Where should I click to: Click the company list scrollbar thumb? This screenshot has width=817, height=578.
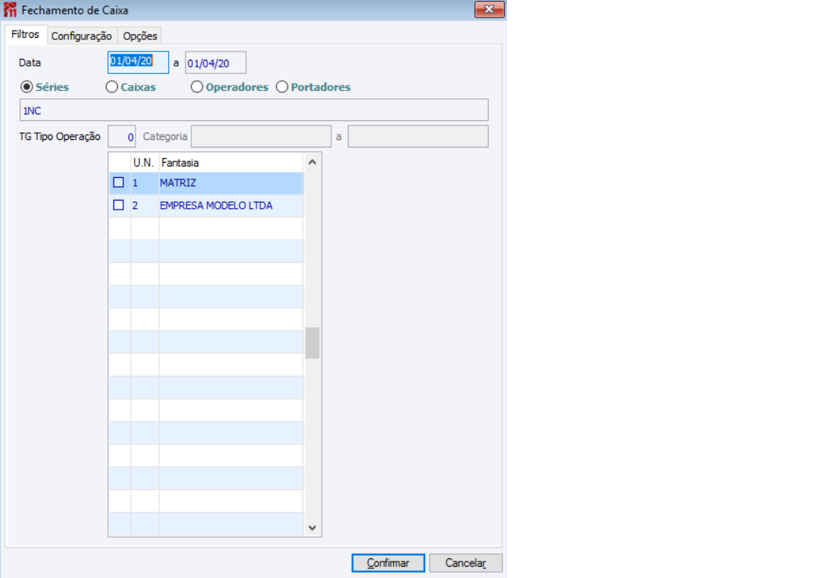(x=312, y=343)
